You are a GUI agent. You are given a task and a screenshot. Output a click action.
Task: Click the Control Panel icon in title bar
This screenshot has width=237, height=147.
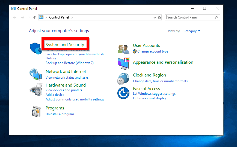click(x=14, y=9)
